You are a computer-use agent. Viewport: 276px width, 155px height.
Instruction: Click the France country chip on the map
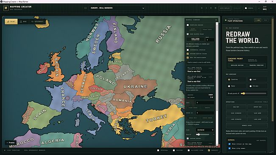(x=11, y=143)
